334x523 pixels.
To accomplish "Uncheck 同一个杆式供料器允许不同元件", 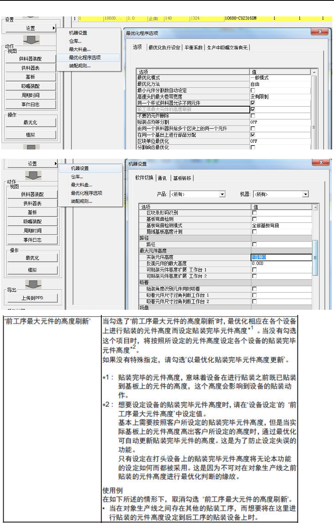I will click(x=253, y=103).
